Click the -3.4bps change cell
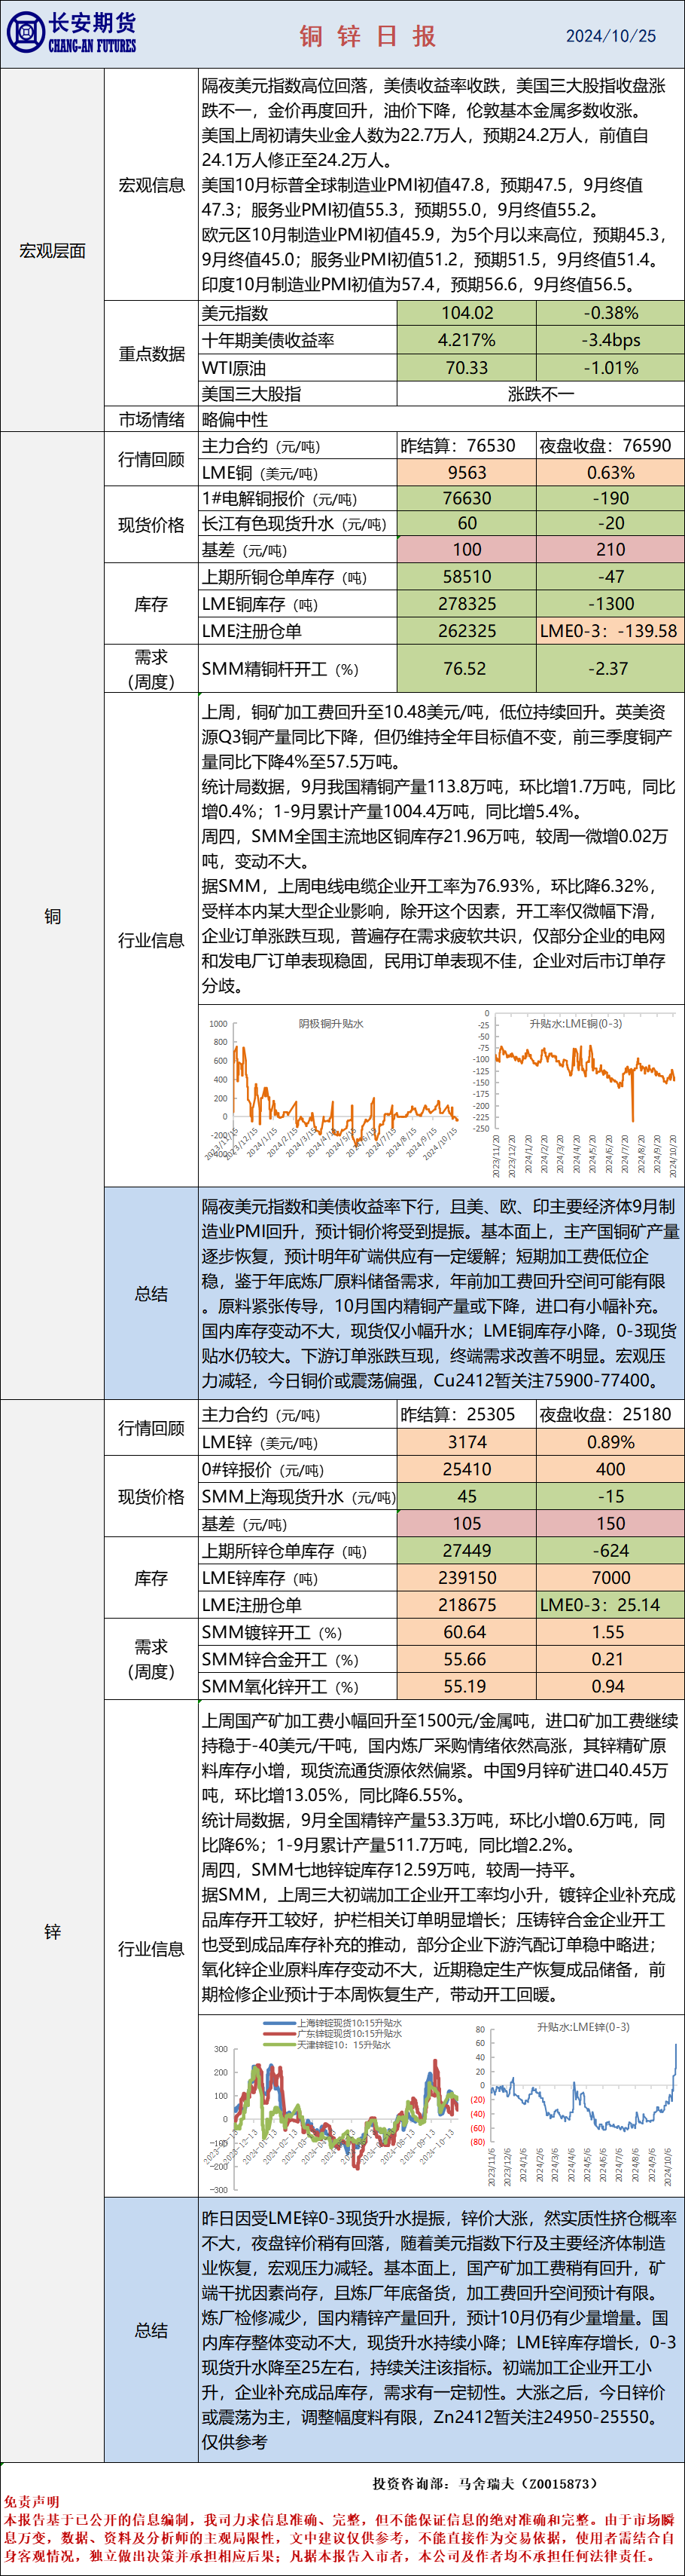 610,340
